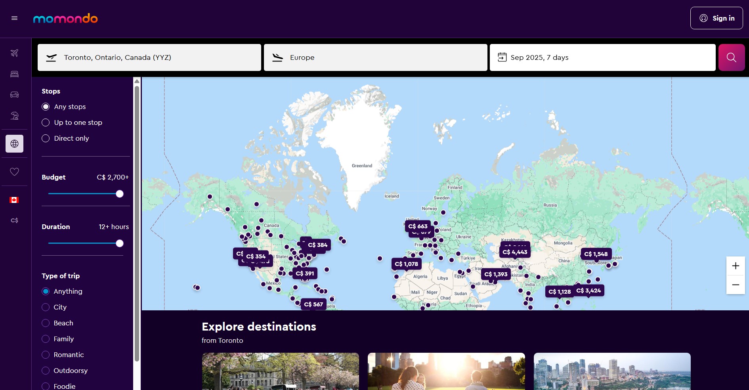Click the pink search magnifier button
The image size is (749, 390).
pyautogui.click(x=731, y=57)
